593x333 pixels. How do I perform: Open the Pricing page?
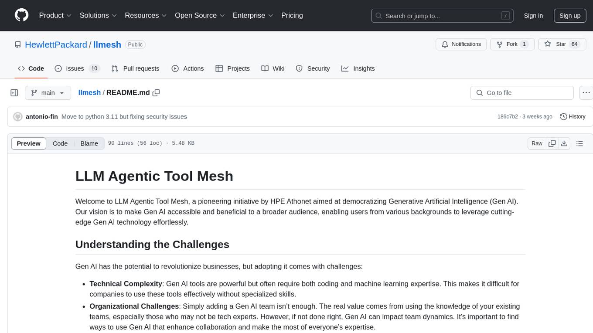pyautogui.click(x=292, y=15)
